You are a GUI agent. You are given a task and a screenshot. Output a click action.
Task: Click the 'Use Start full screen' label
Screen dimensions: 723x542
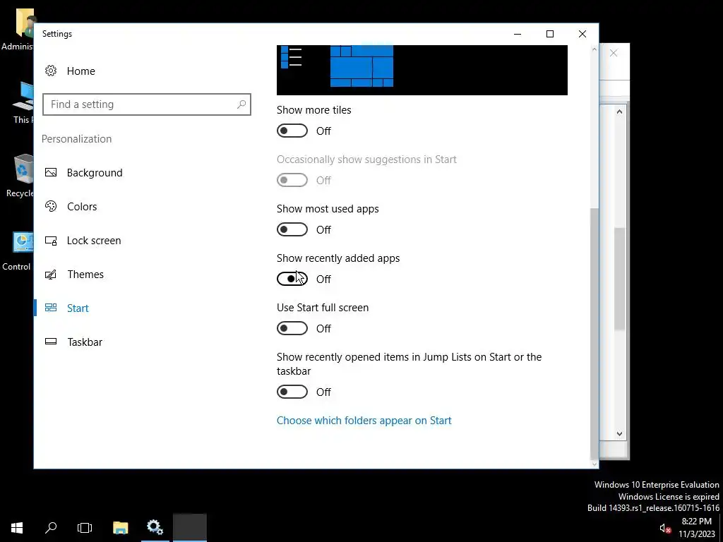(322, 308)
